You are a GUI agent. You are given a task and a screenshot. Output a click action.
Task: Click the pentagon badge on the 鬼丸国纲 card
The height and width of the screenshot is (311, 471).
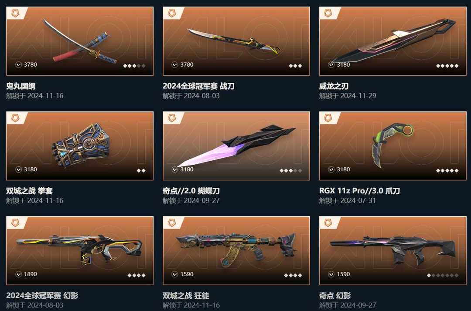click(15, 13)
